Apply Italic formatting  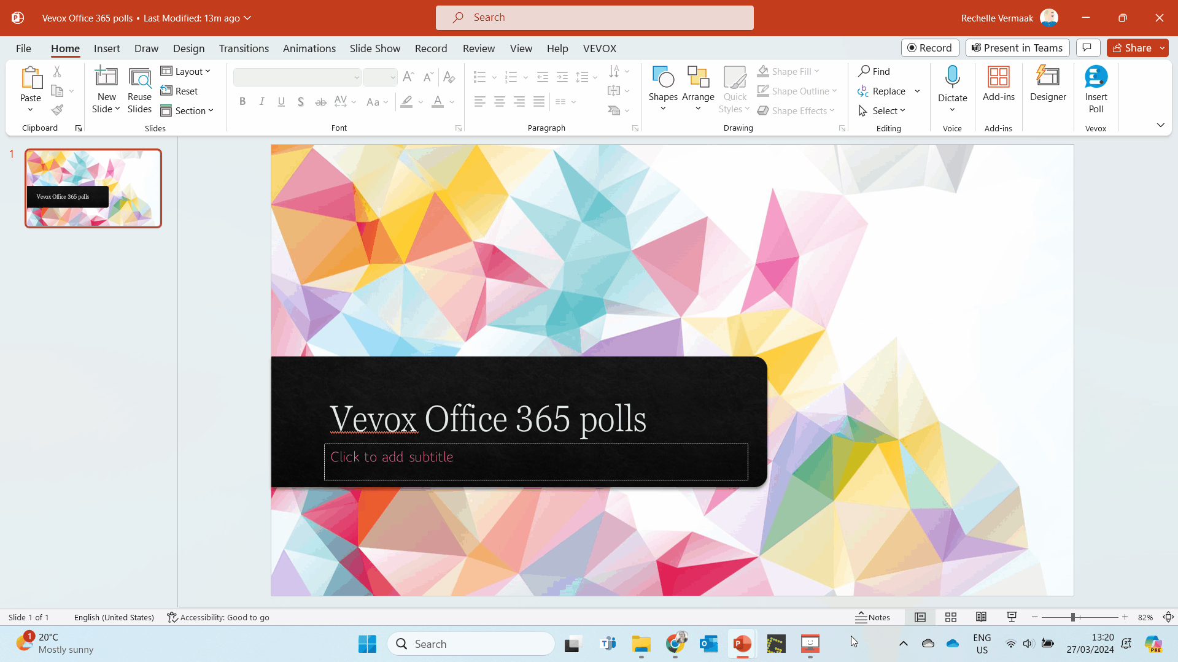pos(262,102)
